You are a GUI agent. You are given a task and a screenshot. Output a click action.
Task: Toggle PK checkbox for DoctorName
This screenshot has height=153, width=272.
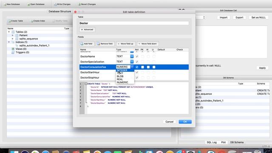point(142,57)
